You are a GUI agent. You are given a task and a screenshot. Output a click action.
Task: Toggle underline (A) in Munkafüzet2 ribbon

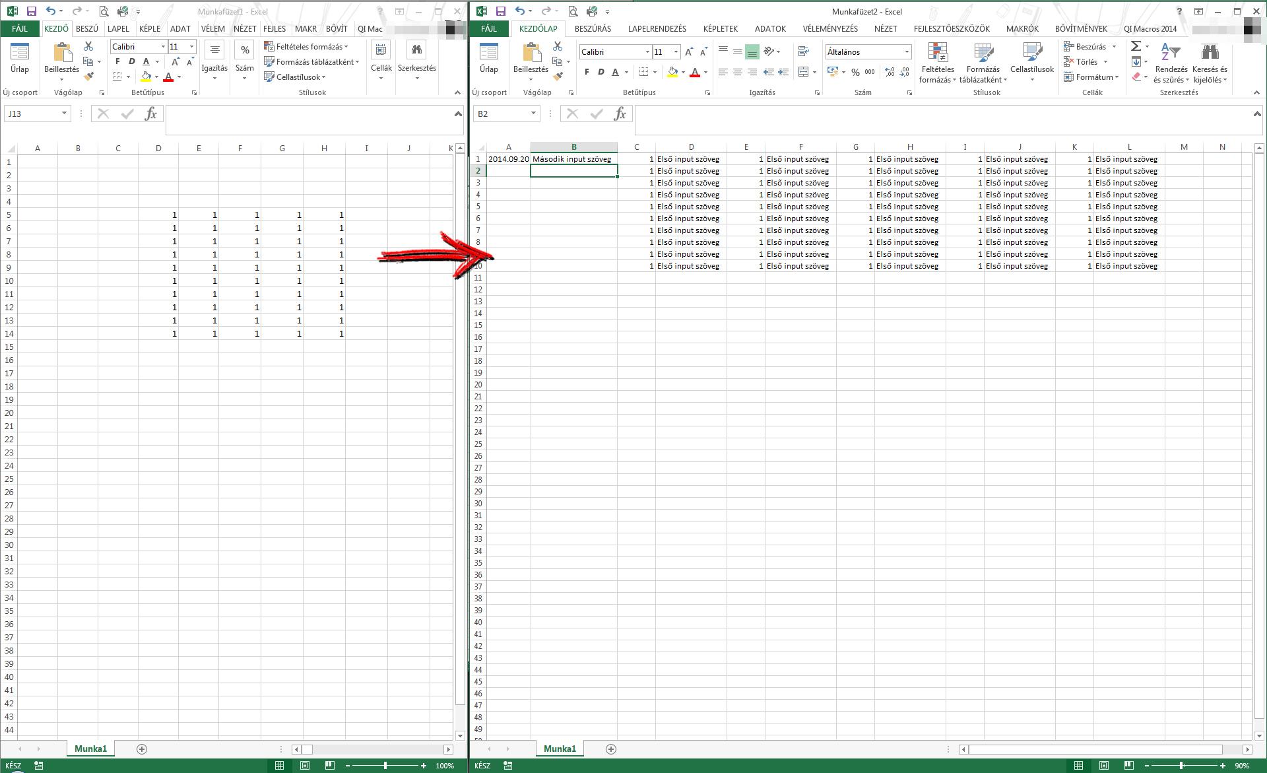[615, 72]
